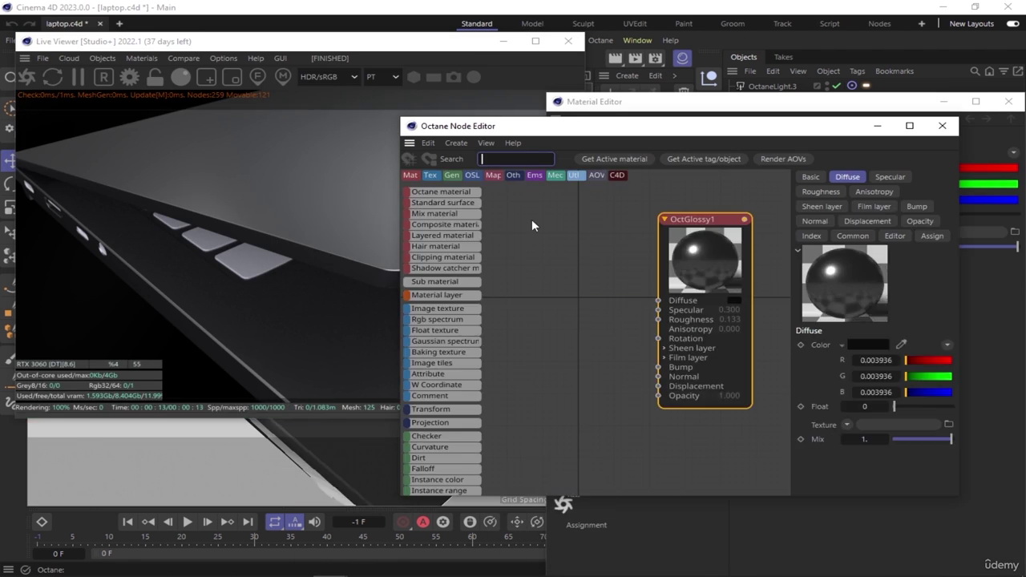Click the Search input field in Node Editor

(x=516, y=159)
